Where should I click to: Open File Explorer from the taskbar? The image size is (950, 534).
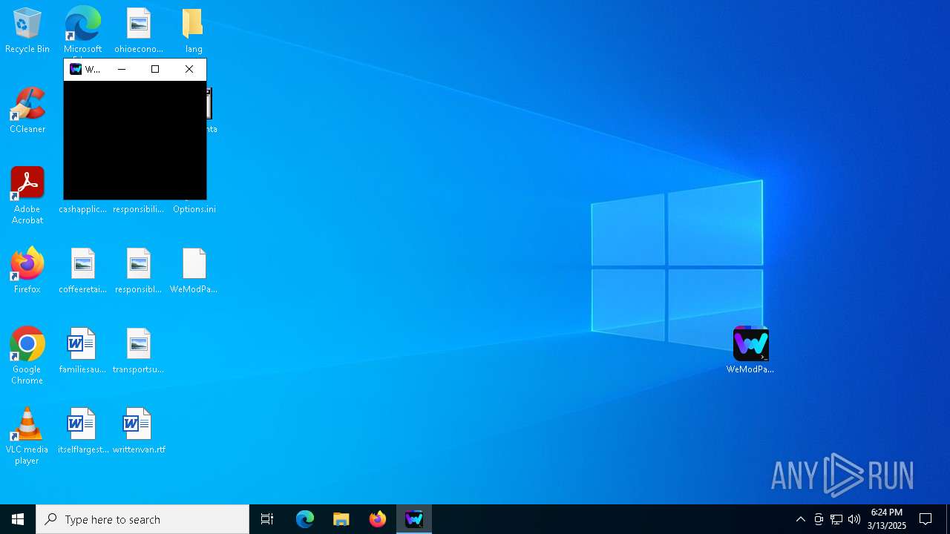coord(341,519)
